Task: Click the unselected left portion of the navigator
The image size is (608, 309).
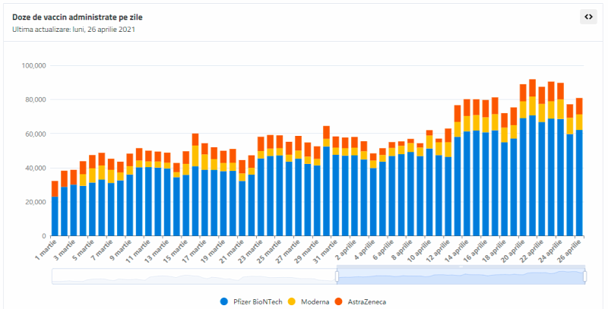Action: pos(195,276)
